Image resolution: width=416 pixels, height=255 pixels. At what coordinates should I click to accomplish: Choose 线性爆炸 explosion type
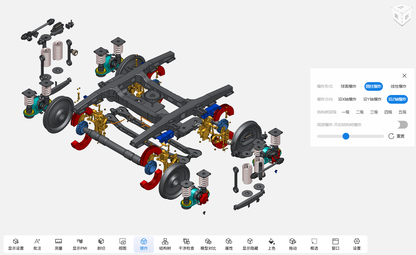[x=398, y=86]
